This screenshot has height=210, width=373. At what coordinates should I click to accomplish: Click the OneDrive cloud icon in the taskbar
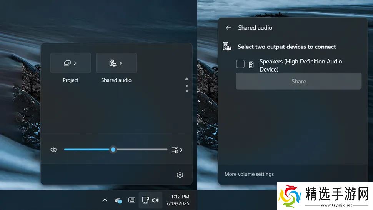click(118, 200)
